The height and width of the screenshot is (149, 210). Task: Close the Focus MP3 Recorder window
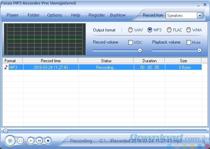point(205,5)
